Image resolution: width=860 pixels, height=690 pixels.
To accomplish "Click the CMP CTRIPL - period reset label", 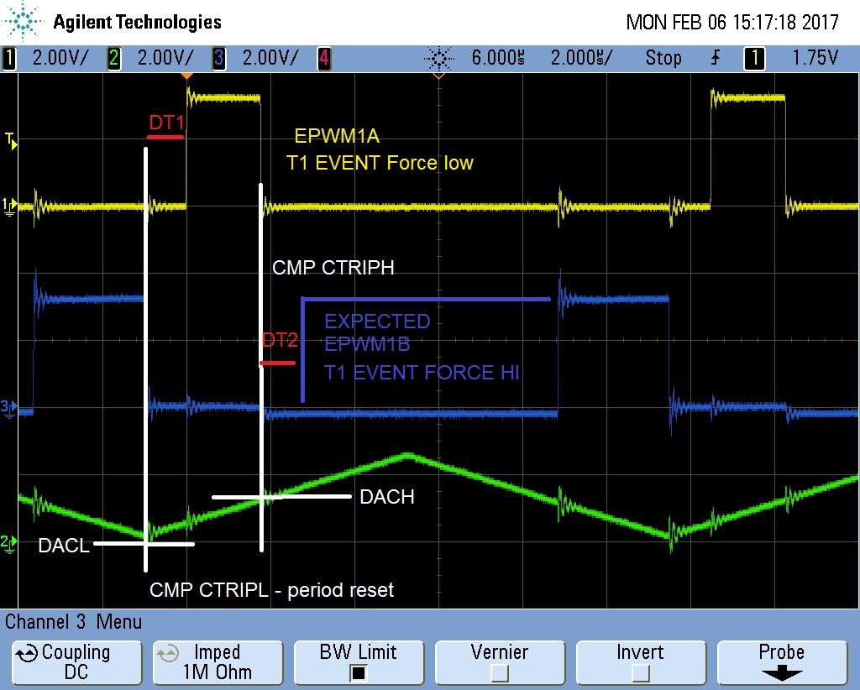I will tap(271, 590).
